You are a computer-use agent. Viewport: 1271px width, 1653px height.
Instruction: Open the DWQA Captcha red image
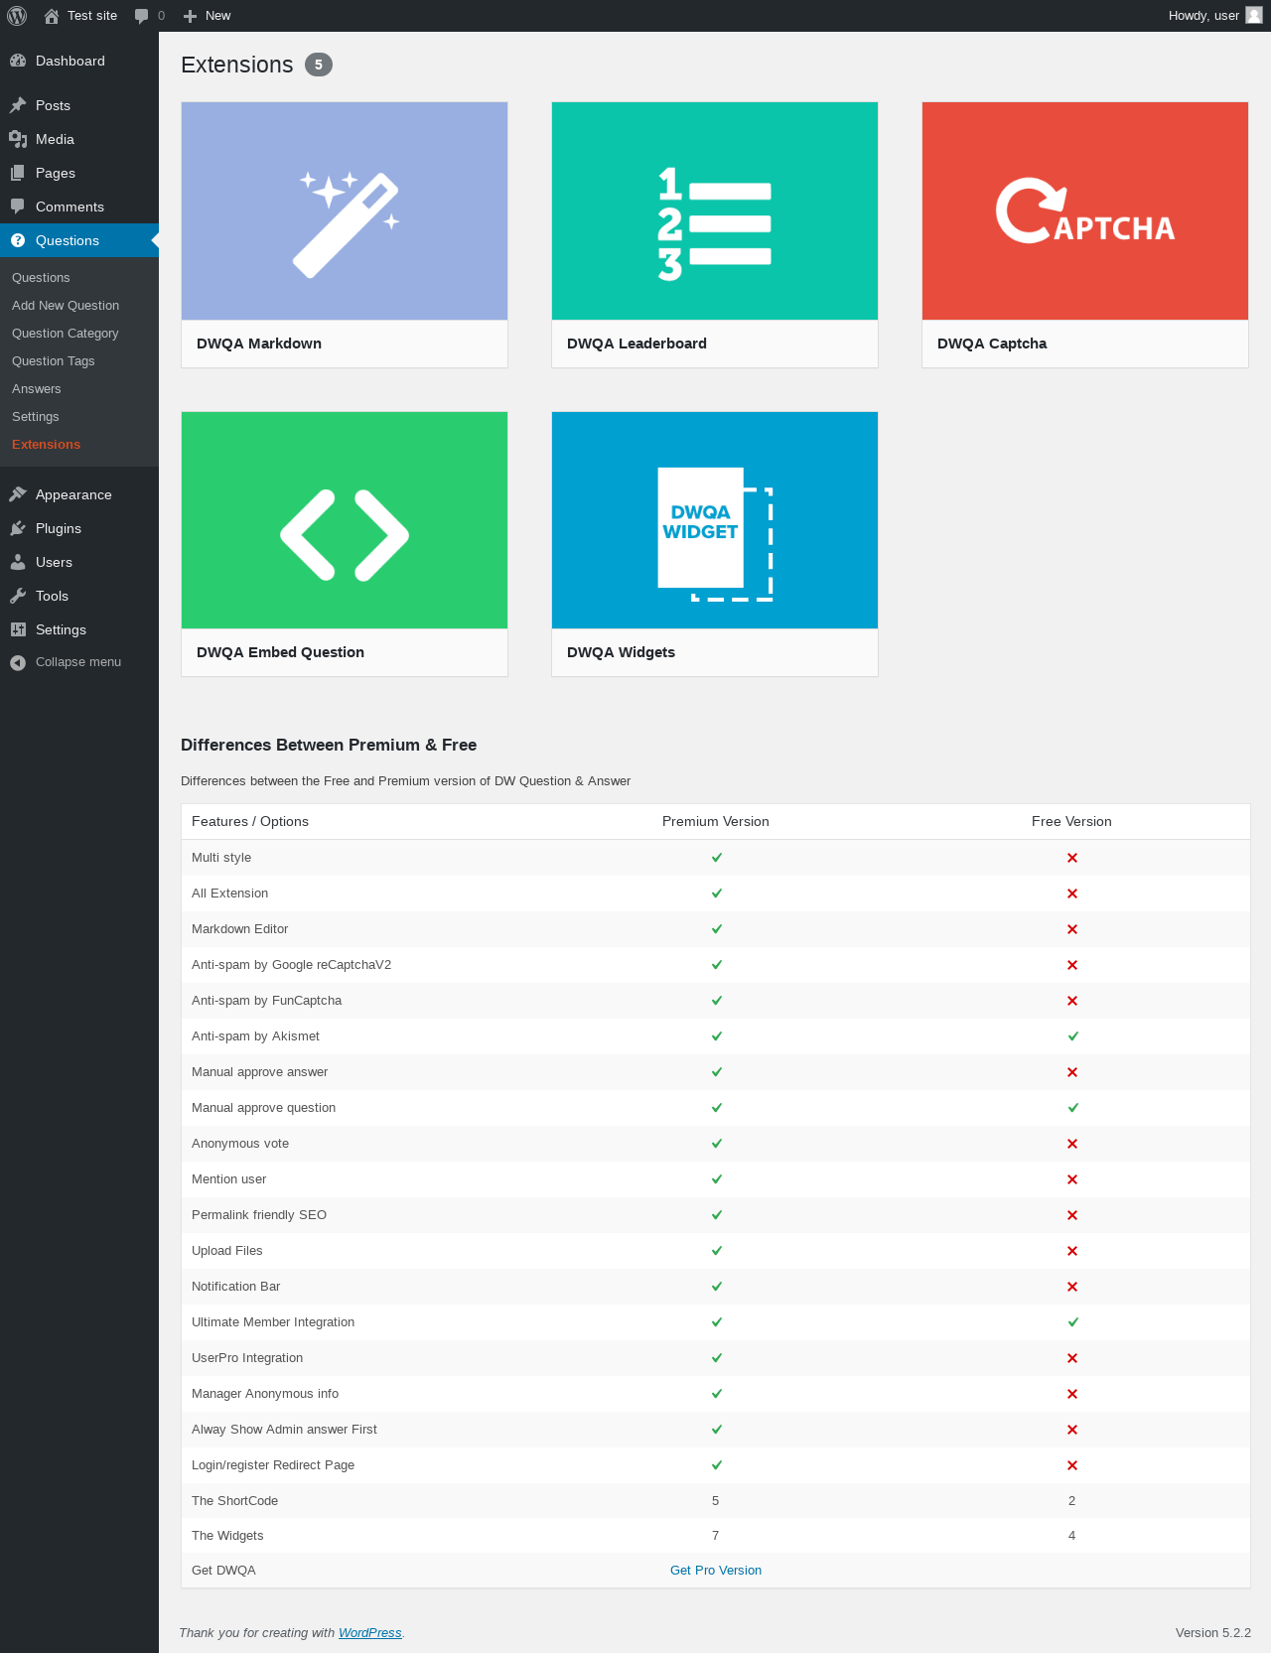point(1085,210)
